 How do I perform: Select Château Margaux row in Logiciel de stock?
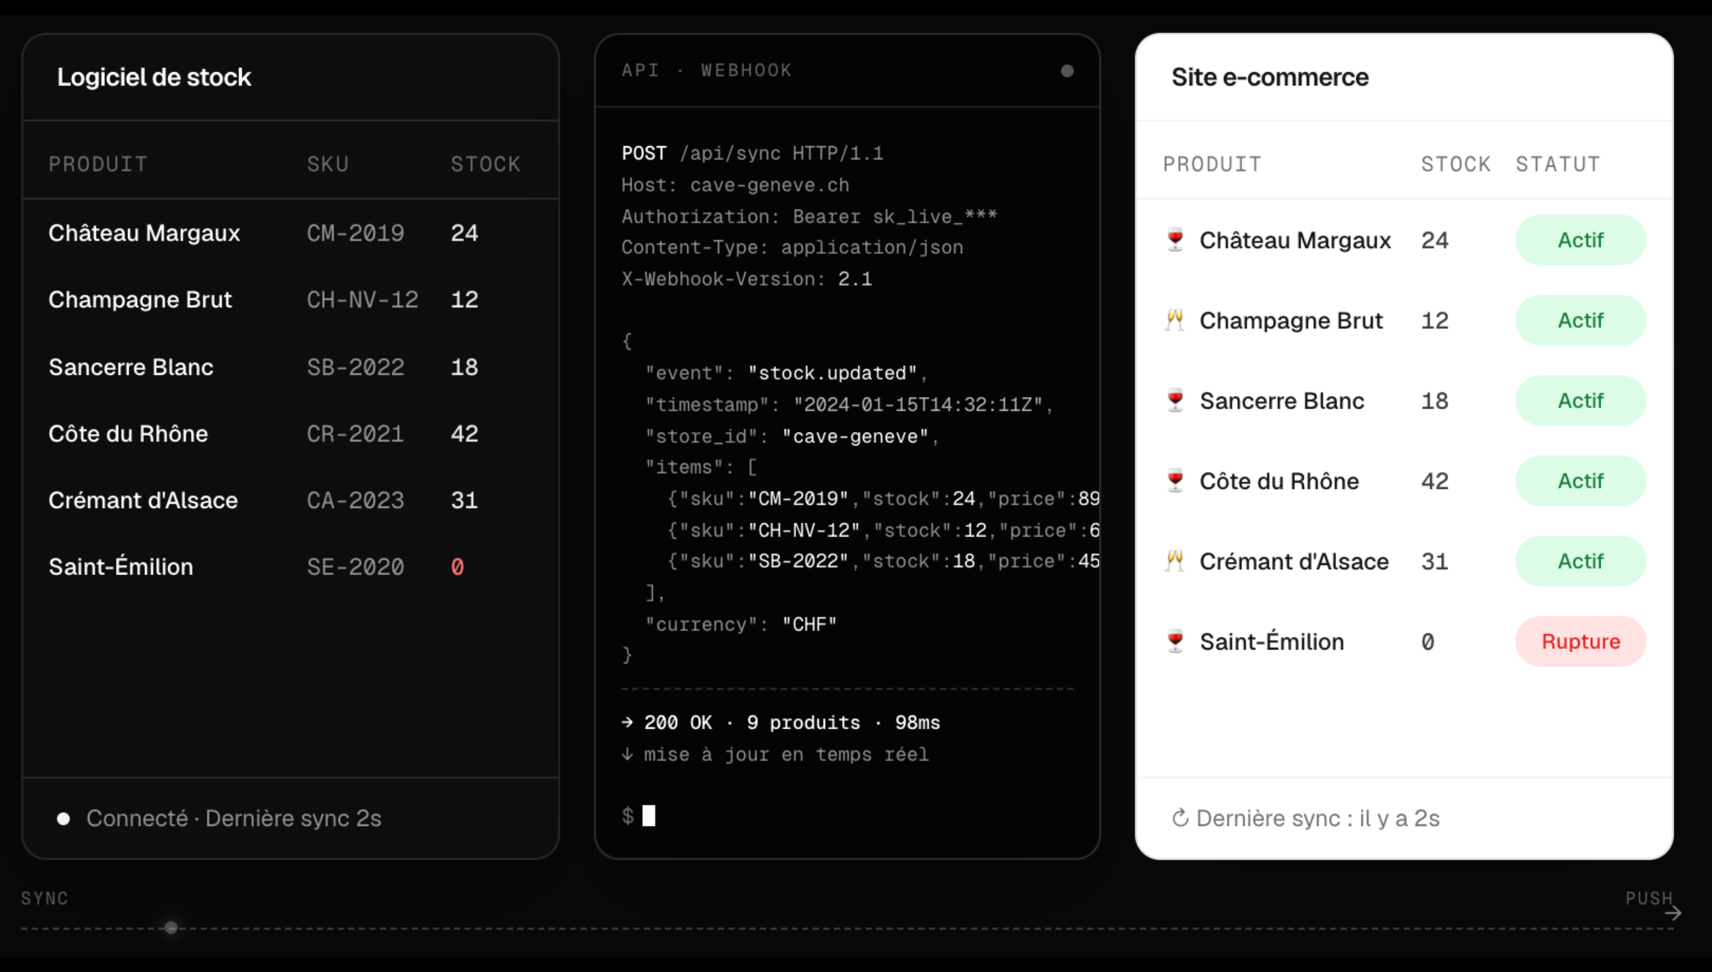pyautogui.click(x=291, y=233)
